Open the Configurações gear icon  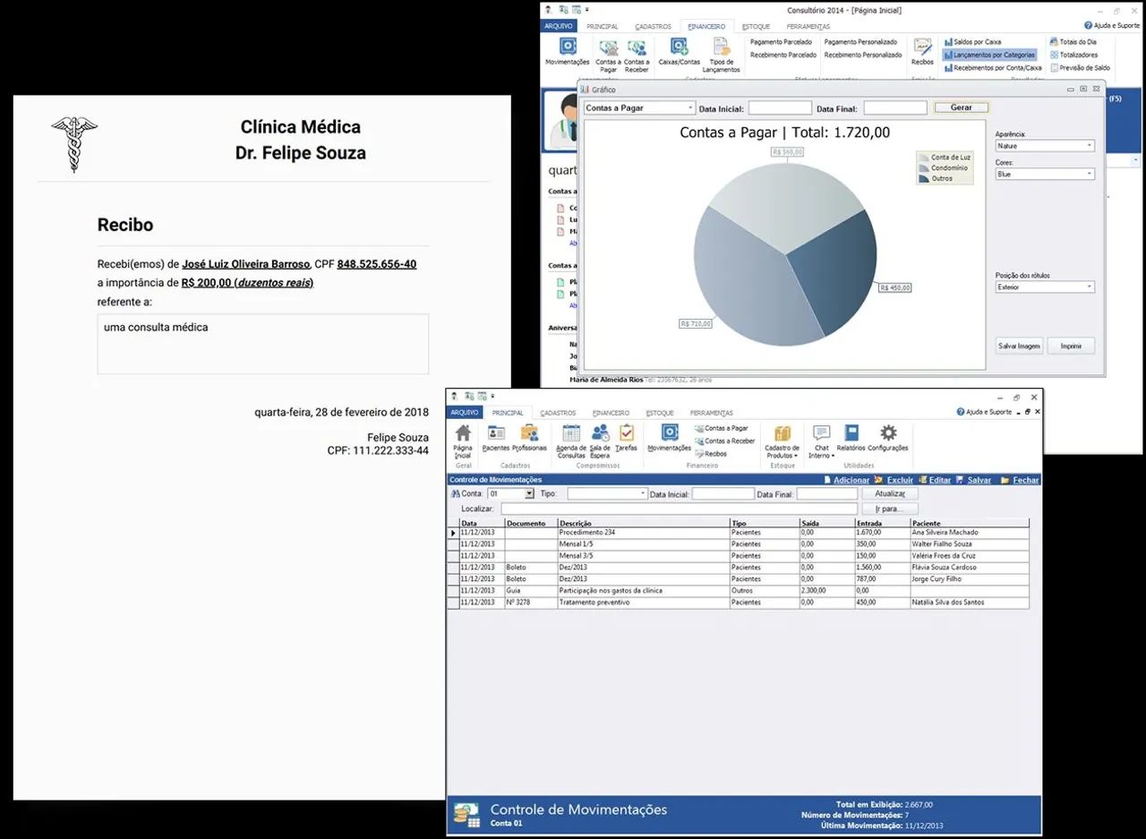pyautogui.click(x=888, y=437)
